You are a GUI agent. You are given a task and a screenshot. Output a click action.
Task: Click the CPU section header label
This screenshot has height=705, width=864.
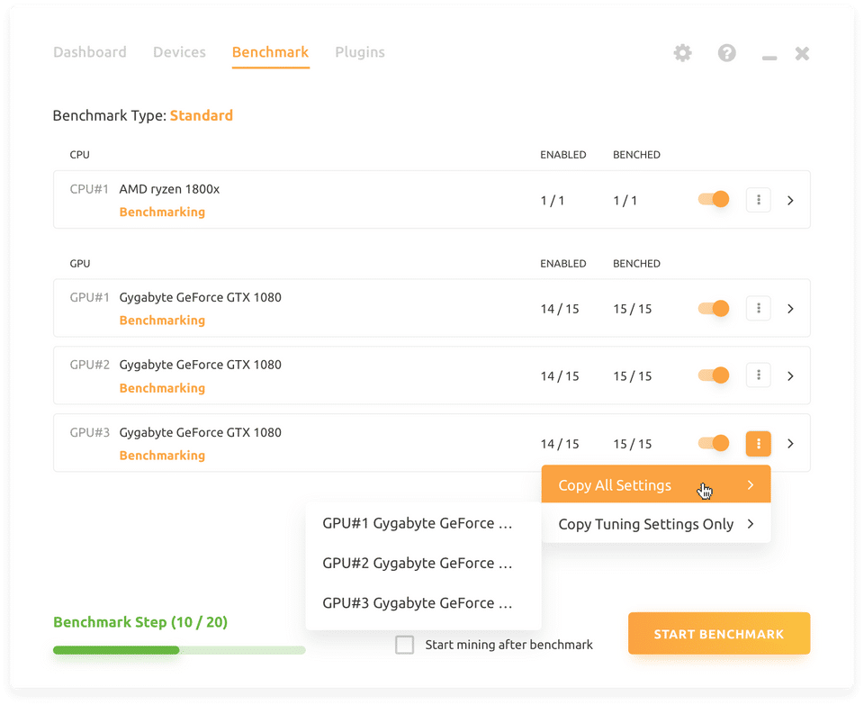[x=79, y=155]
